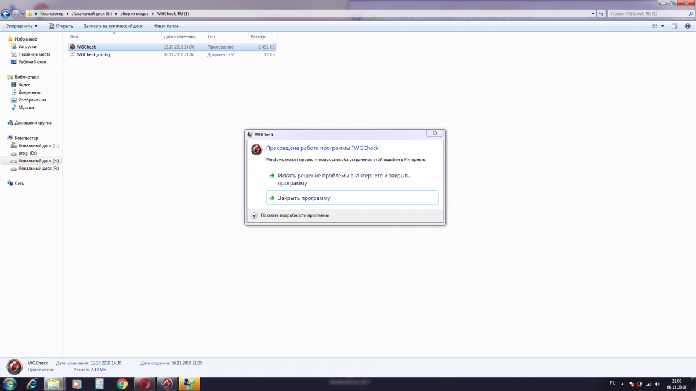Open the Видео library
Image resolution: width=696 pixels, height=391 pixels.
24,85
